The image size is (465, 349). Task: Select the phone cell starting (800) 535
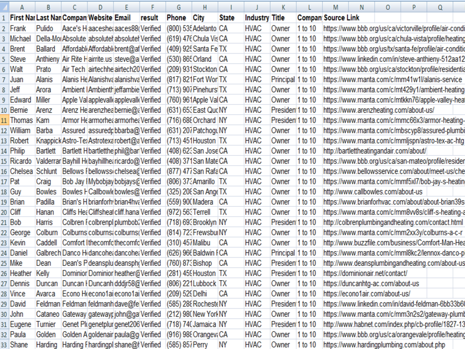tap(179, 28)
